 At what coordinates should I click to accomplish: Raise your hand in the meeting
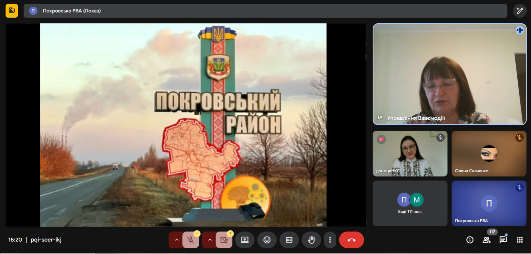tap(311, 240)
